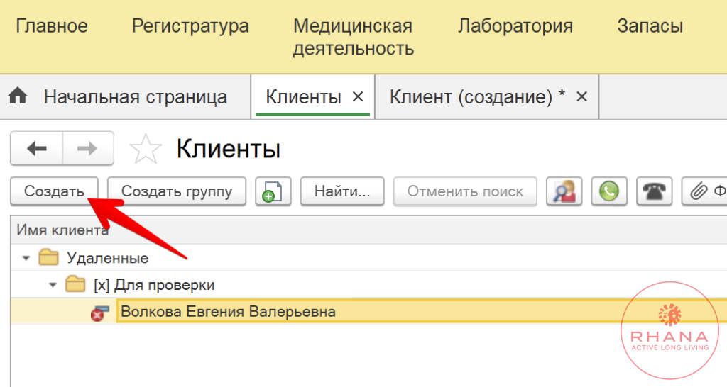Click the green phone call icon
Viewport: 727px width, 387px height.
(609, 191)
